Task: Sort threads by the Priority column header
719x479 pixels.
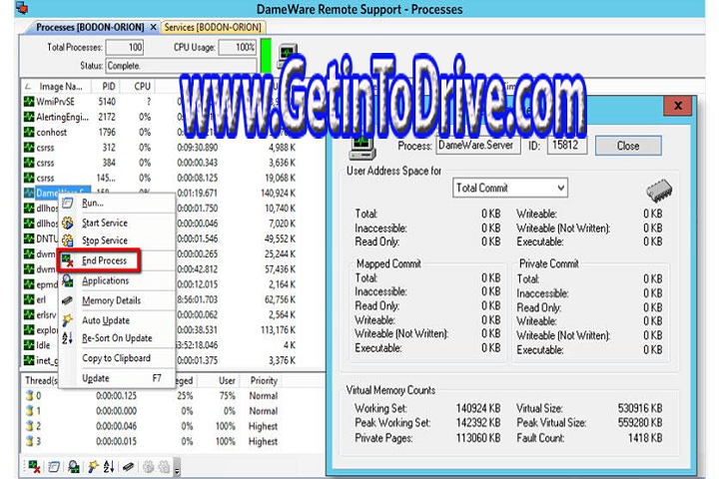Action: (x=264, y=380)
